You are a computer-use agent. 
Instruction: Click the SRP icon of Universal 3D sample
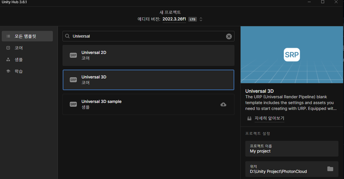point(73,104)
